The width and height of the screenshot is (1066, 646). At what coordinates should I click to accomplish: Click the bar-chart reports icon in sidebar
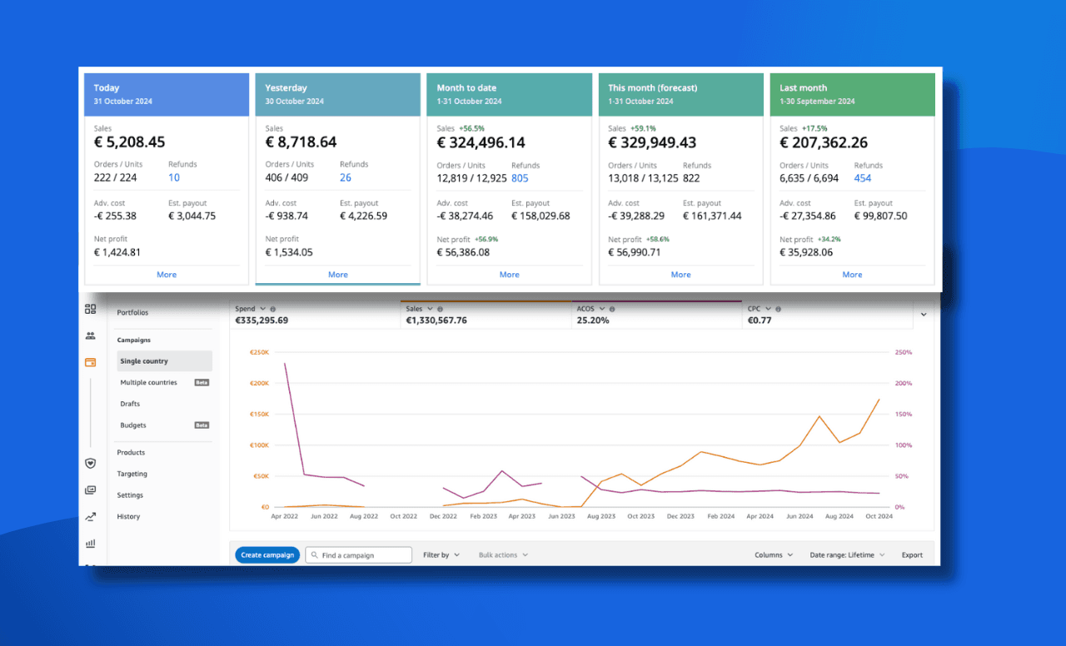click(x=90, y=543)
